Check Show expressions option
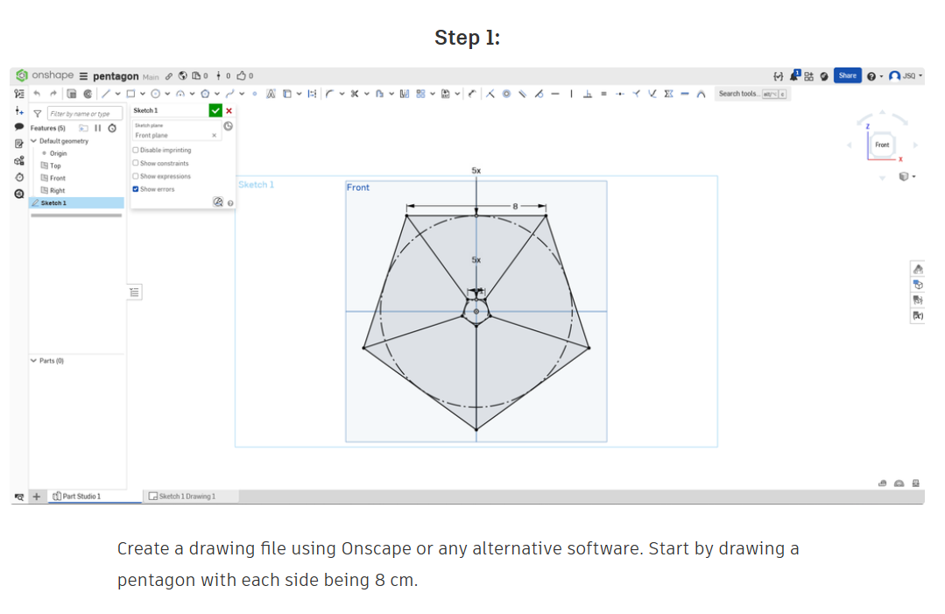Viewport: 945px width, 614px height. coord(136,176)
